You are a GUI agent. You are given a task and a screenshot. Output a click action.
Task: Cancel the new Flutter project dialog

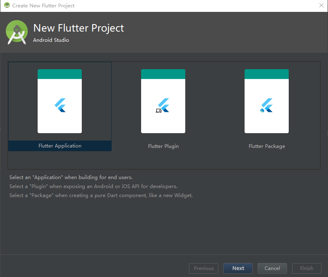coord(272,268)
